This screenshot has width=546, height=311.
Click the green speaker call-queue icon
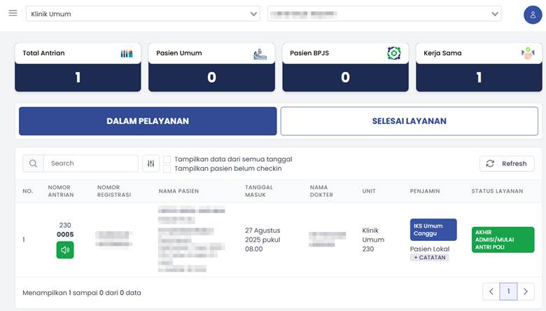65,249
